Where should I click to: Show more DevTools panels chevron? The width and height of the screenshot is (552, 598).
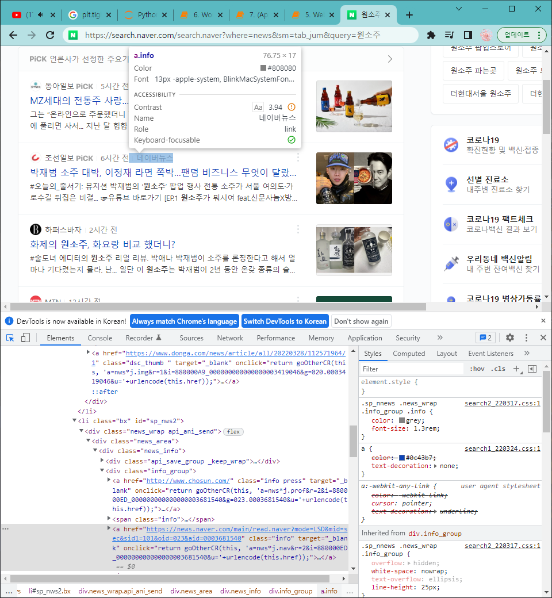[440, 338]
